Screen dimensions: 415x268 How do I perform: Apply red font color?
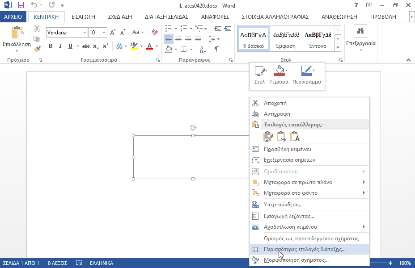149,46
